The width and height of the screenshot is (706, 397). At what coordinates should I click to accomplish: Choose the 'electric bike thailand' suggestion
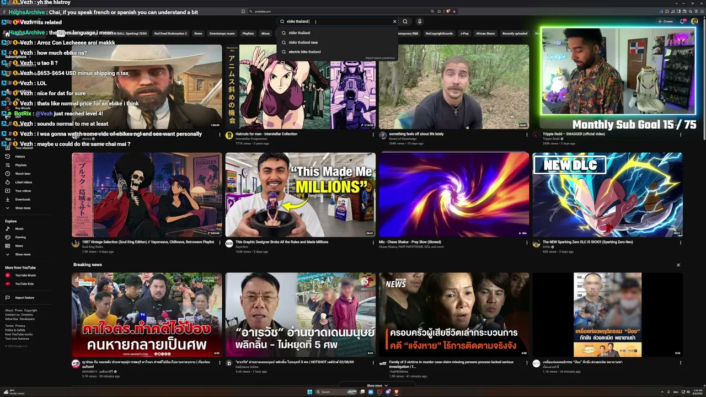[x=337, y=52]
